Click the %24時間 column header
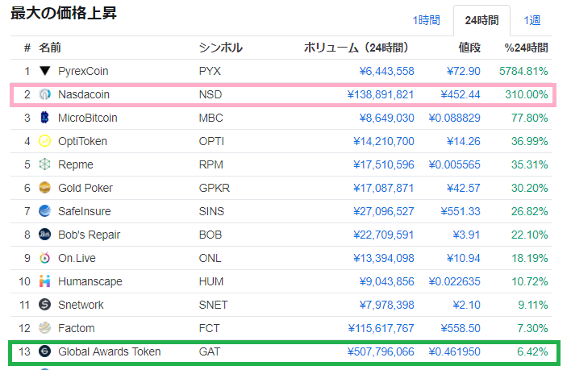Viewport: 571px width, 370px height. pyautogui.click(x=526, y=48)
